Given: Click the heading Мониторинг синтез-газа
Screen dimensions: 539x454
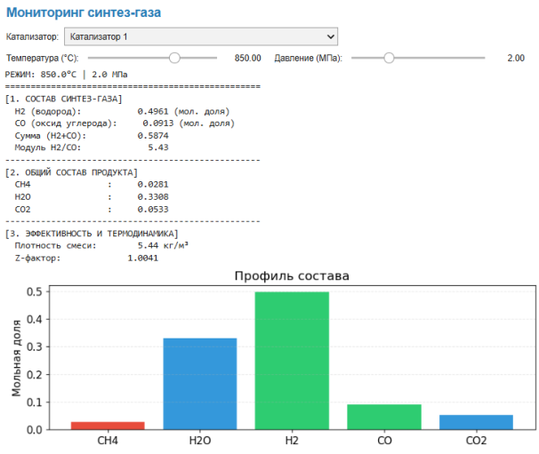Looking at the screenshot, I should [x=84, y=12].
